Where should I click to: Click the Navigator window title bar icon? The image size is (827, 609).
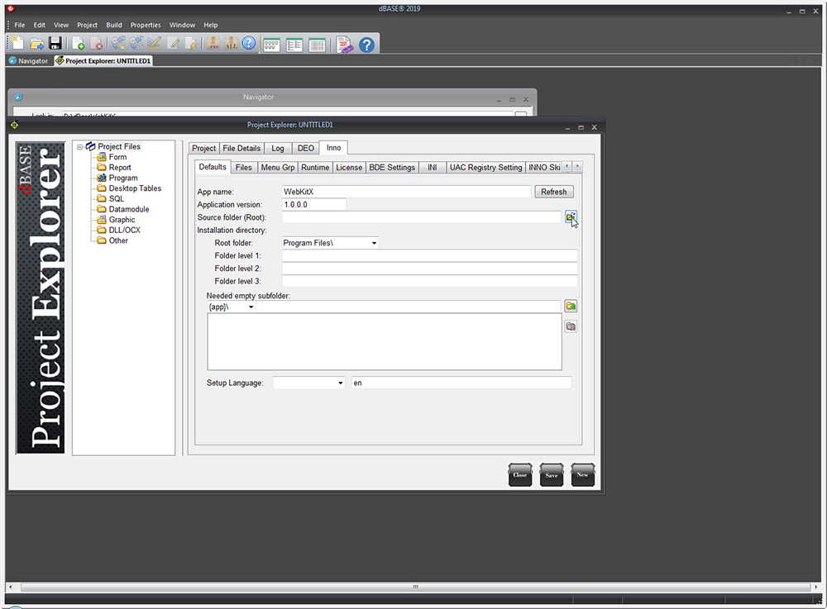click(18, 97)
